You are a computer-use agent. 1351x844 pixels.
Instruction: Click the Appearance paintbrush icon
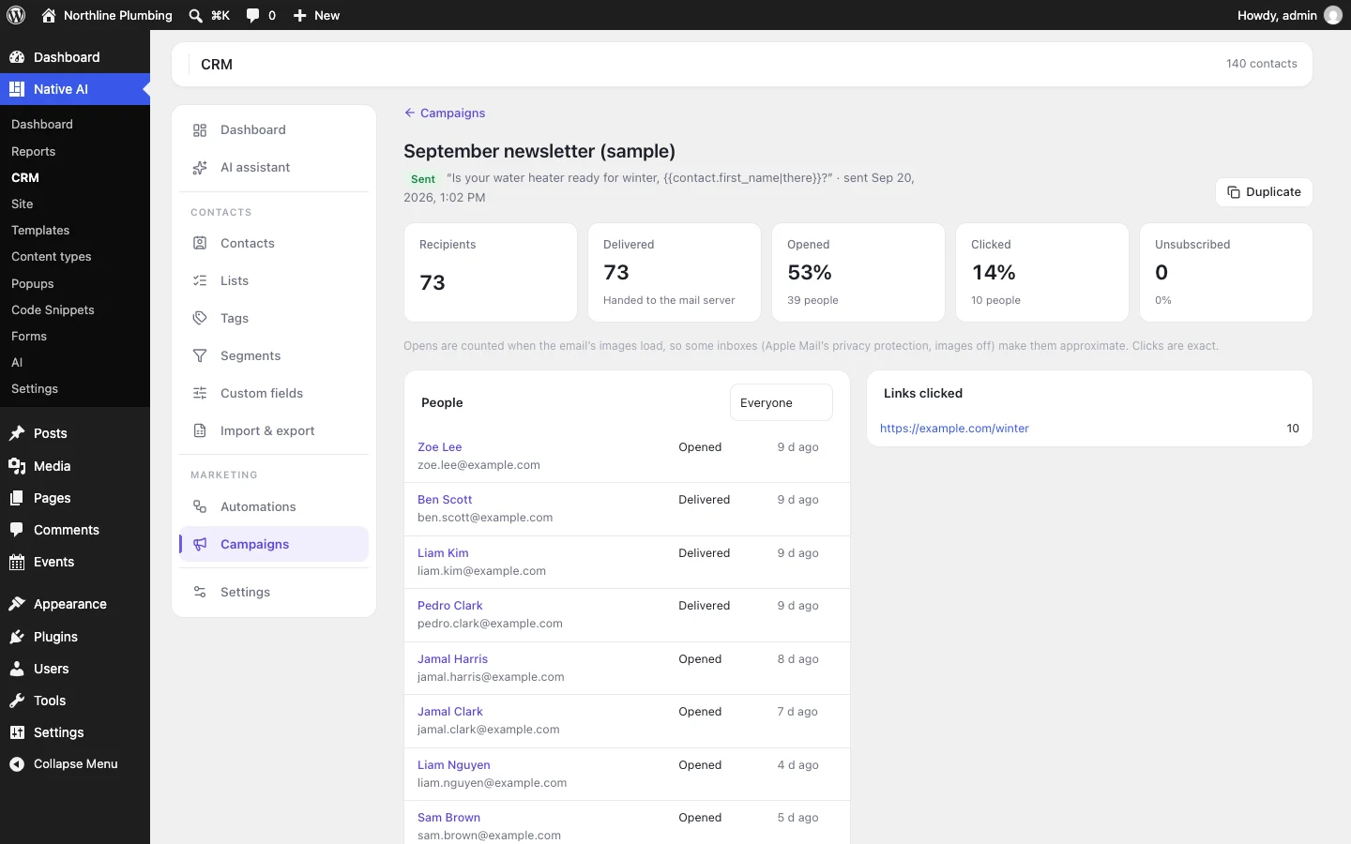coord(17,604)
